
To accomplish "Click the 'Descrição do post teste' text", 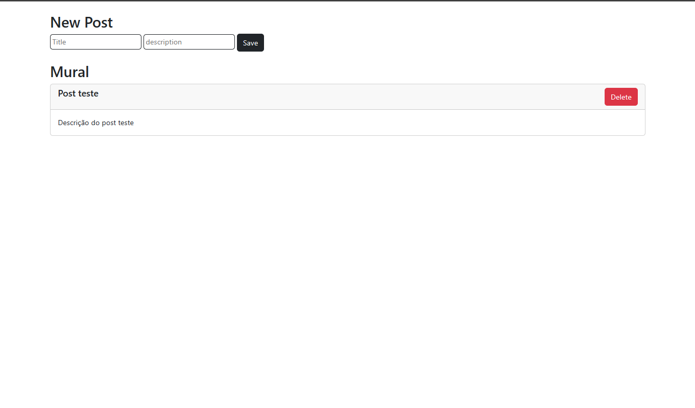I will coord(95,123).
